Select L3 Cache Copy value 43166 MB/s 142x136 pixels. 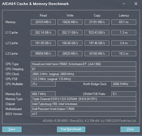point(97,54)
